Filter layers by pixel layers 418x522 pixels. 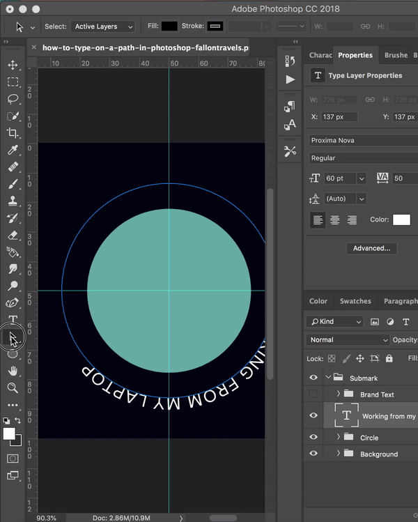pos(375,321)
